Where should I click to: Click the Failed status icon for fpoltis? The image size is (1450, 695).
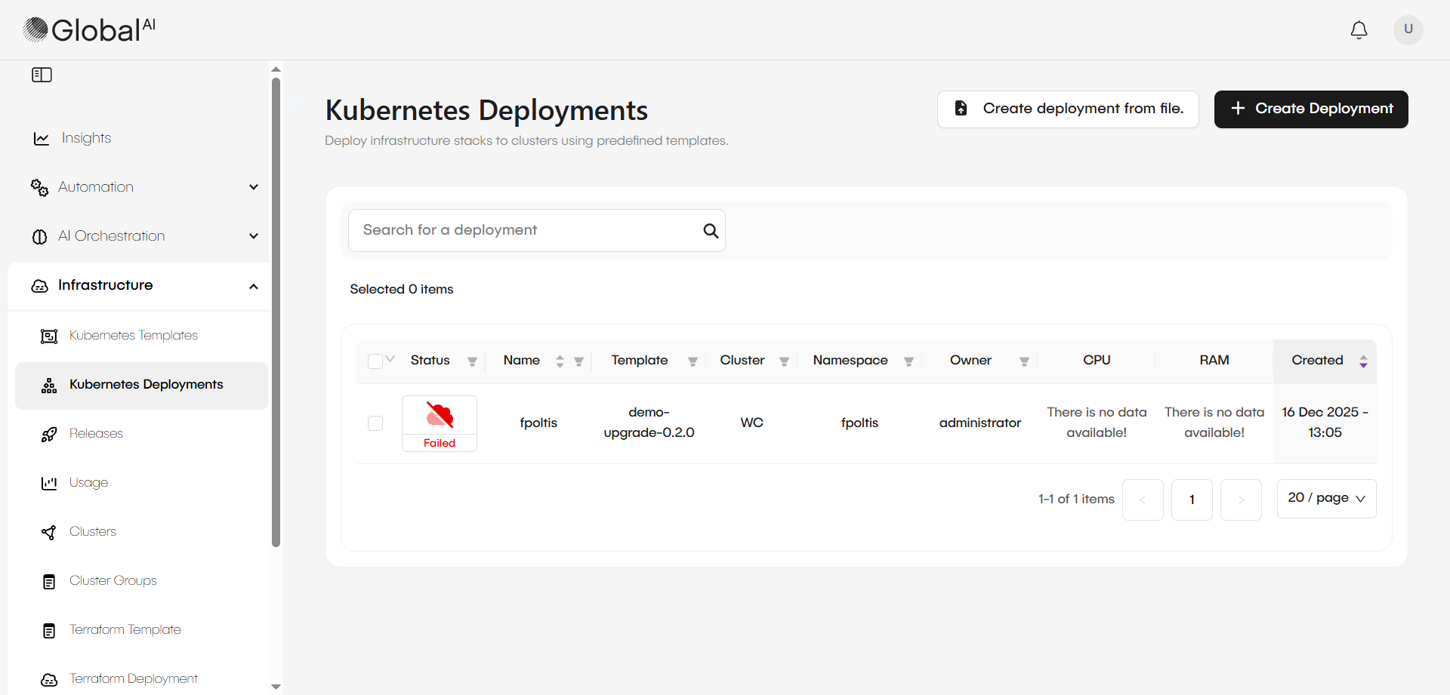440,416
